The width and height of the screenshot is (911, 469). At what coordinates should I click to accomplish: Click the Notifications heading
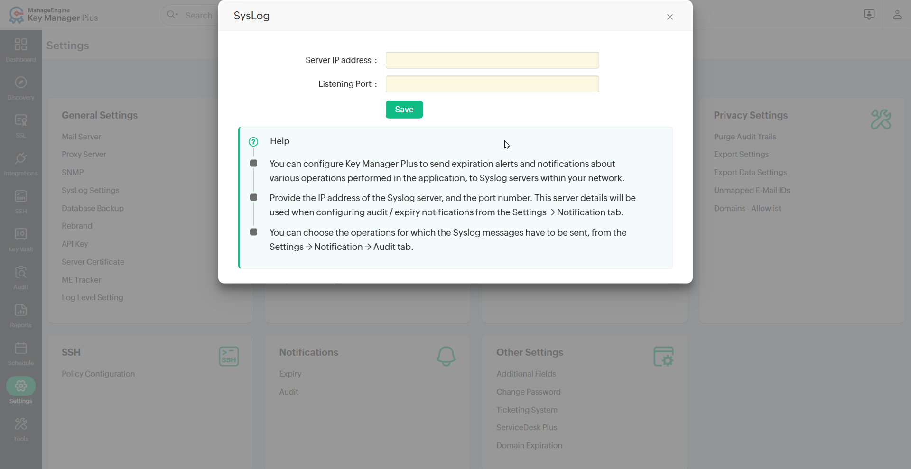tap(309, 352)
